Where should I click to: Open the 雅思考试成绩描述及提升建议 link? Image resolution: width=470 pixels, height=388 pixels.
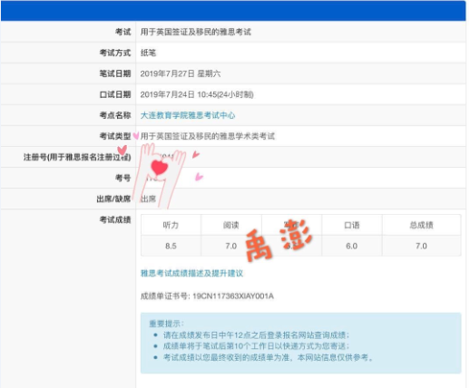click(191, 274)
